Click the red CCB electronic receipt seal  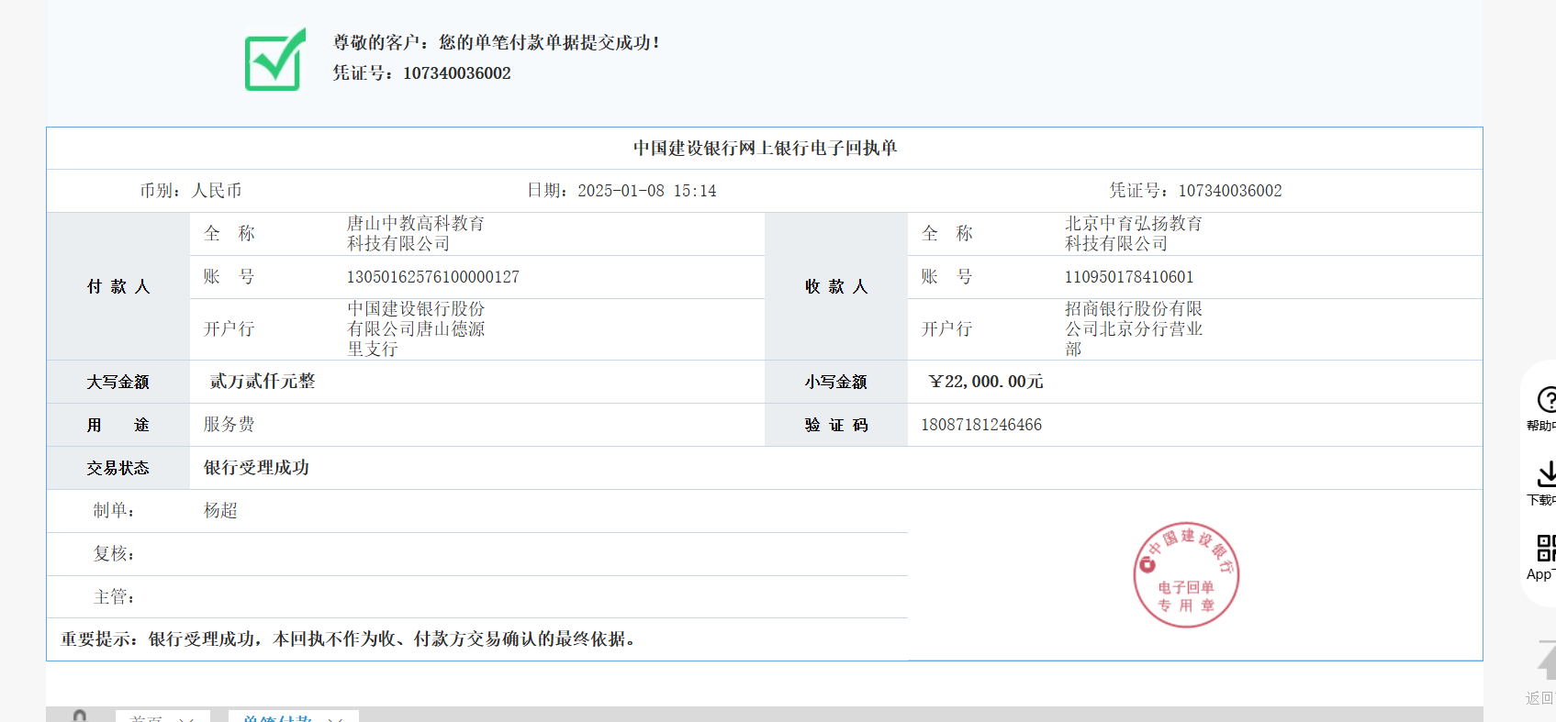pos(1186,574)
